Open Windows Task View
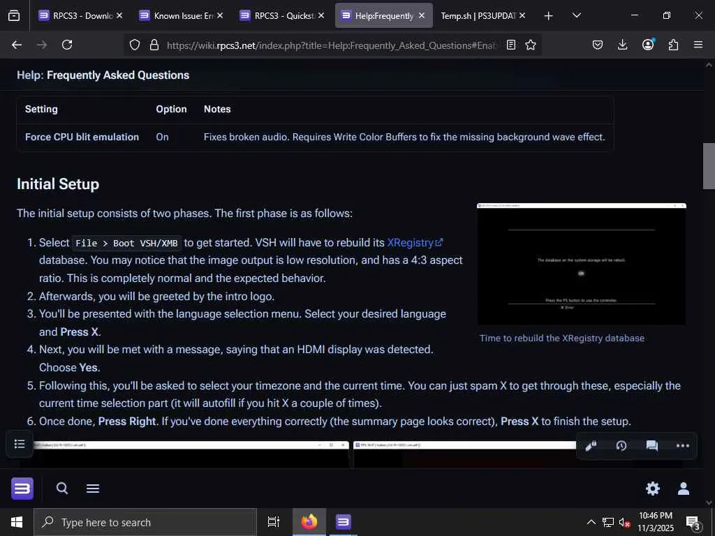The width and height of the screenshot is (715, 536). [273, 522]
